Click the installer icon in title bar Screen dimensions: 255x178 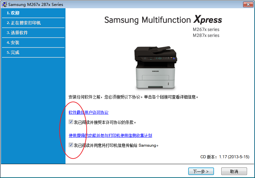[x=4, y=4]
